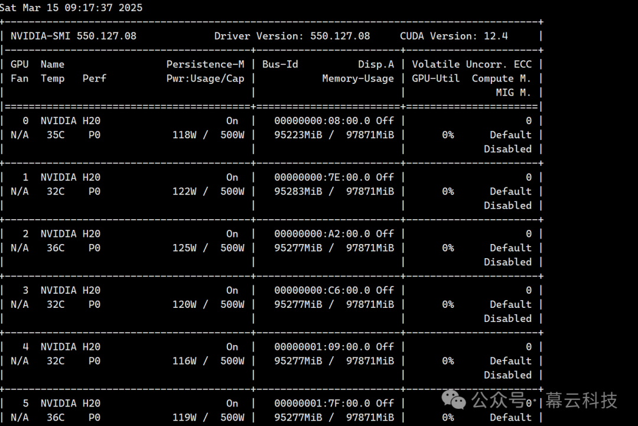Click the Memory-Usage column header
Image resolution: width=638 pixels, height=426 pixels.
[358, 79]
